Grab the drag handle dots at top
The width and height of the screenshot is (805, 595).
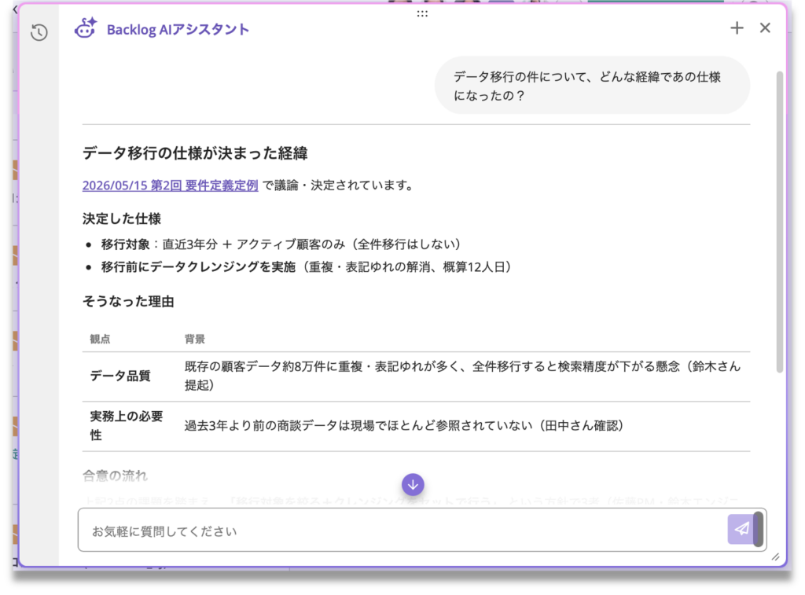coord(422,14)
